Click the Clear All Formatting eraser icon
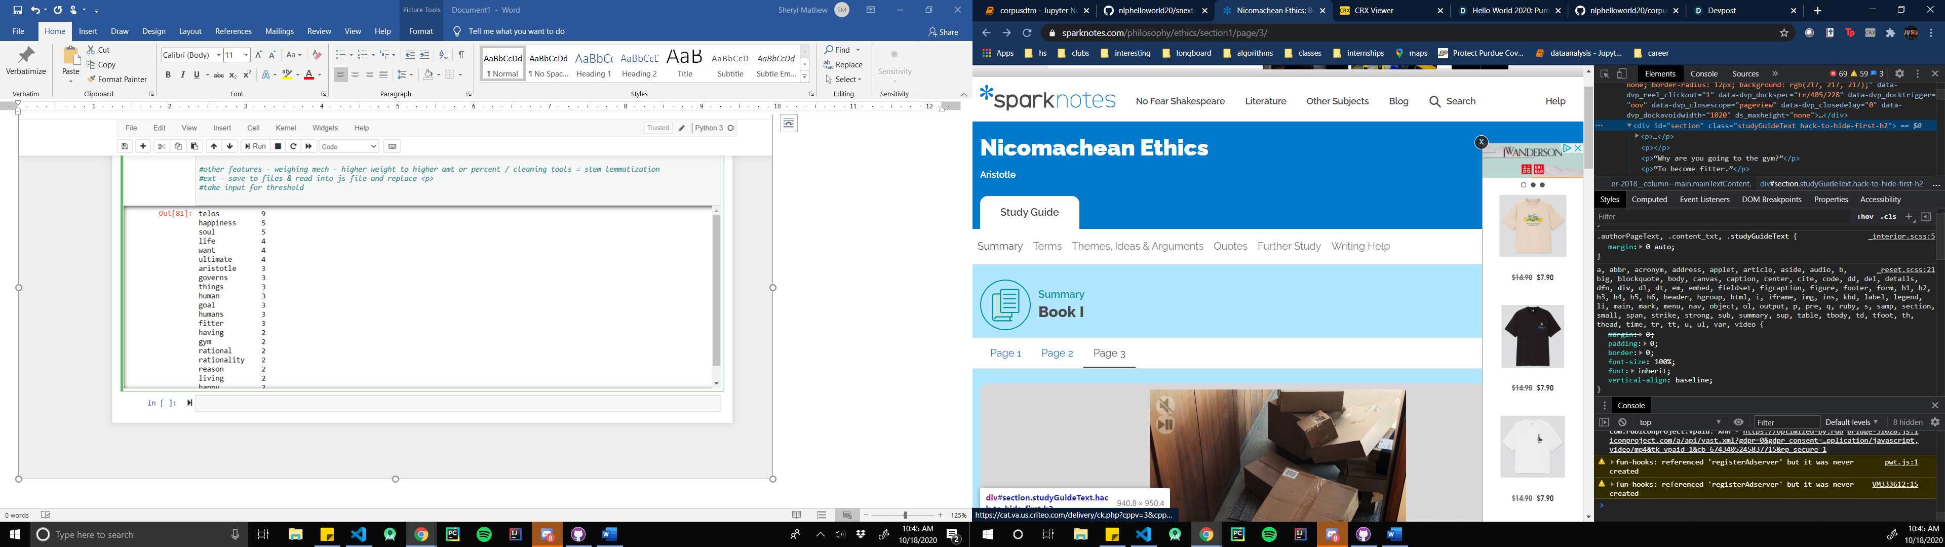 [x=317, y=55]
